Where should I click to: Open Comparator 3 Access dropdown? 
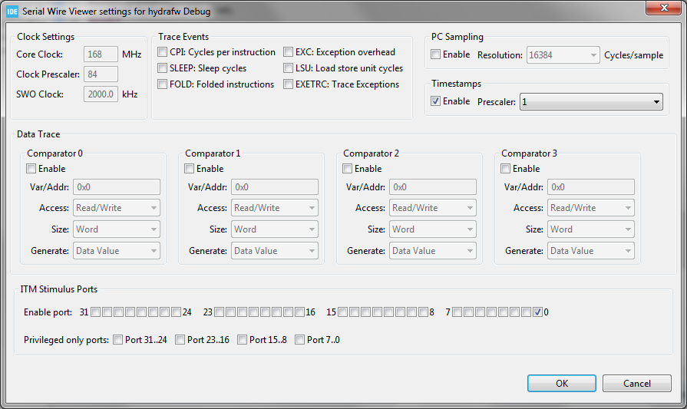(591, 208)
